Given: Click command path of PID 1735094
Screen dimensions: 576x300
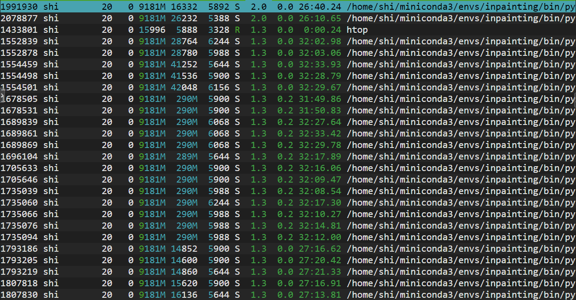Looking at the screenshot, I should pos(460,237).
